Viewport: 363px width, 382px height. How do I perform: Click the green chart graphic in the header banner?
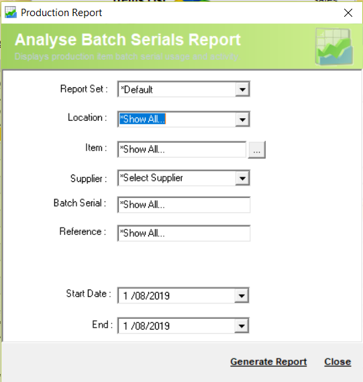(x=334, y=47)
